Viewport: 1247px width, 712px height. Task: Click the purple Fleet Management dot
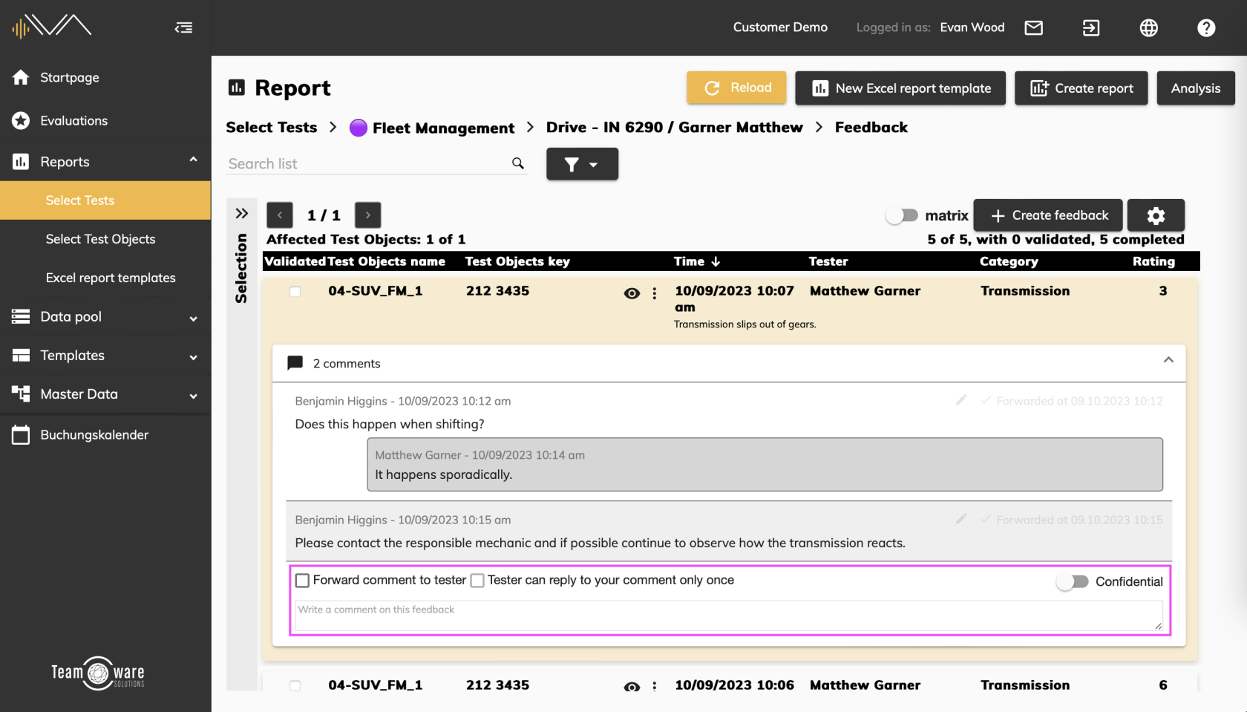[x=359, y=128]
